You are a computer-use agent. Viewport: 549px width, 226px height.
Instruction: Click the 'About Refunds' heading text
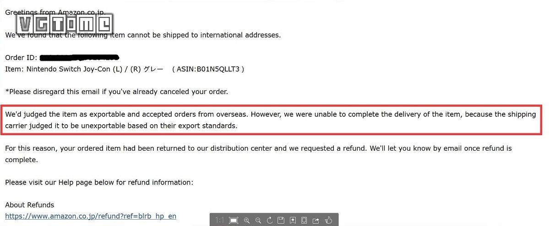point(29,205)
